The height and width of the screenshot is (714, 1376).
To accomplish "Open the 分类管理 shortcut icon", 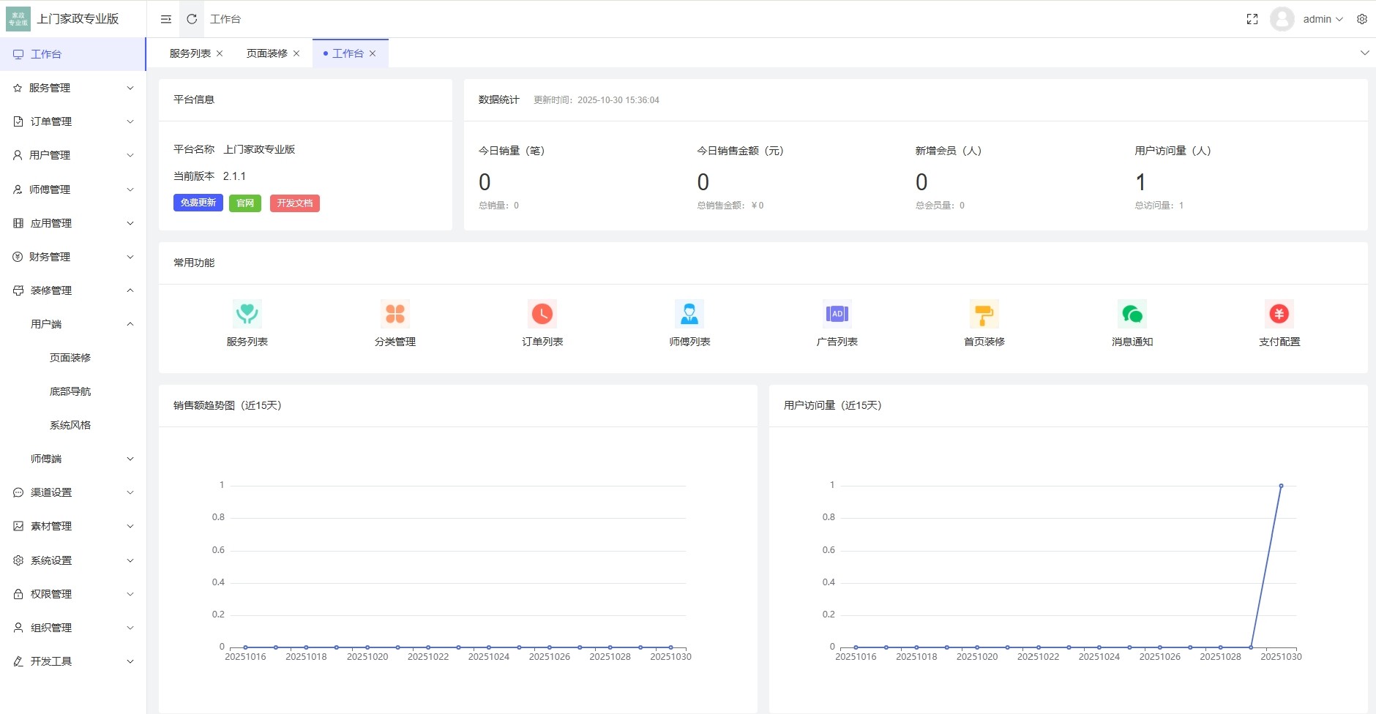I will (395, 314).
